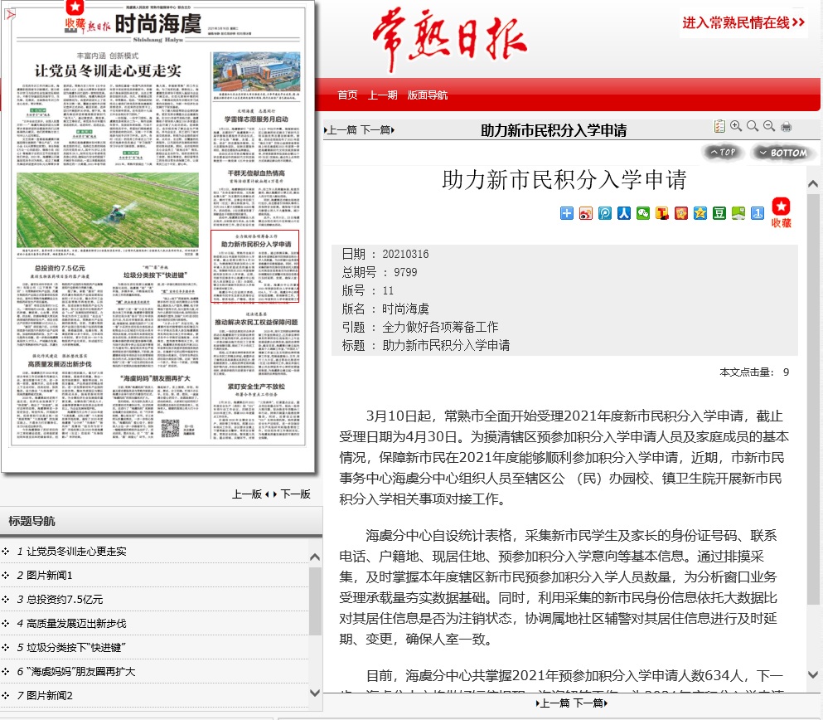Jump to bottom with the BOTTOM button
The image size is (823, 720).
click(782, 153)
